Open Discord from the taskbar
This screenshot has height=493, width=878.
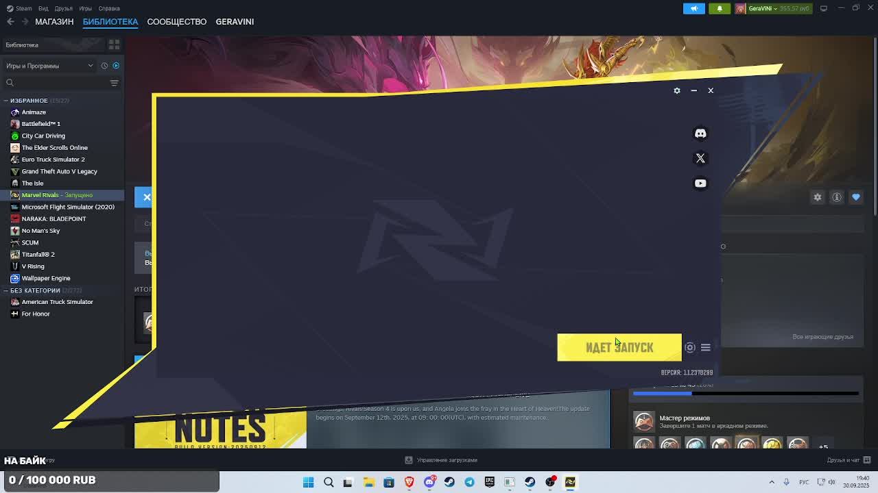(x=429, y=482)
